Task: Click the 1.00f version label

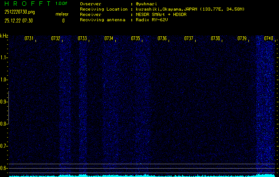Action: 62,4
